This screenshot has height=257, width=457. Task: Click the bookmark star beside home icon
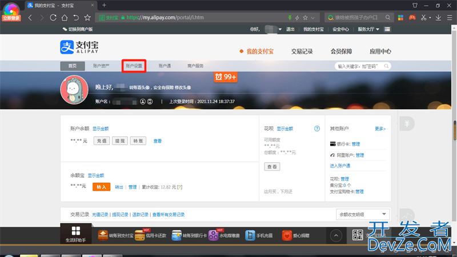pyautogui.click(x=87, y=18)
